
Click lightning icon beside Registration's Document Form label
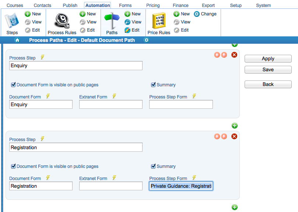pyautogui.click(x=48, y=178)
